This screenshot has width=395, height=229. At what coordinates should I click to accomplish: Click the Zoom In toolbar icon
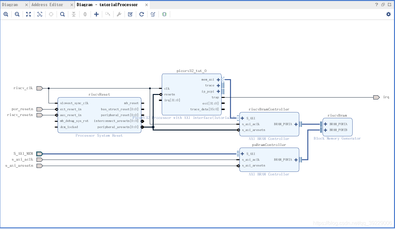coord(6,14)
